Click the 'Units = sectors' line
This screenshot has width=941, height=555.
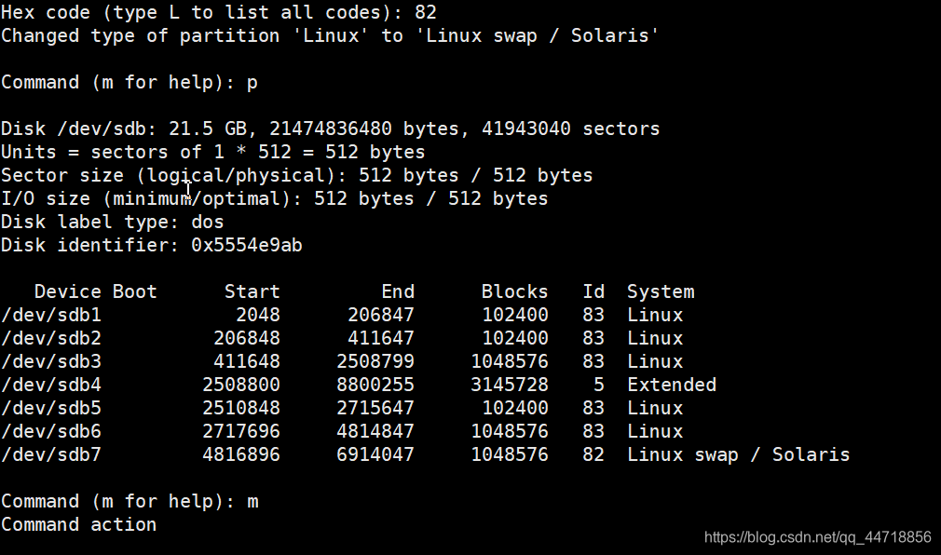(213, 153)
